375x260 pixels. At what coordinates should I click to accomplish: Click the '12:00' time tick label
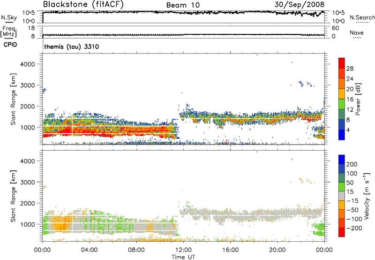183,250
